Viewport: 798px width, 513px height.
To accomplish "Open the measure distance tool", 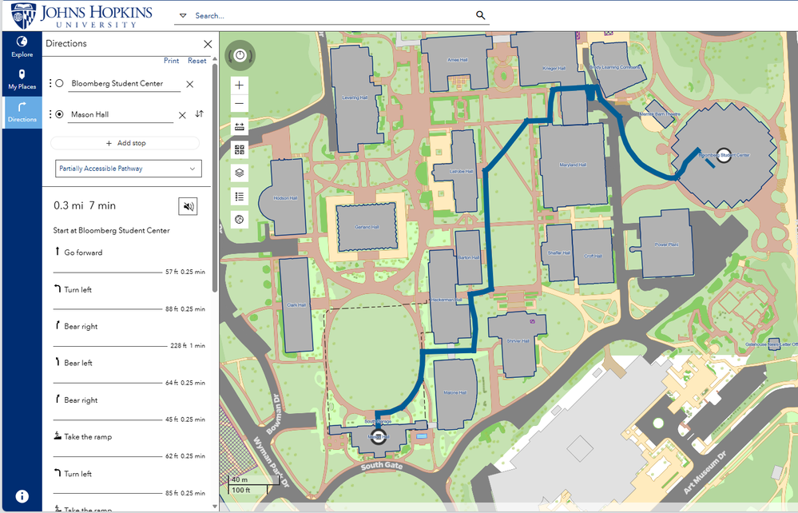I will click(x=240, y=126).
